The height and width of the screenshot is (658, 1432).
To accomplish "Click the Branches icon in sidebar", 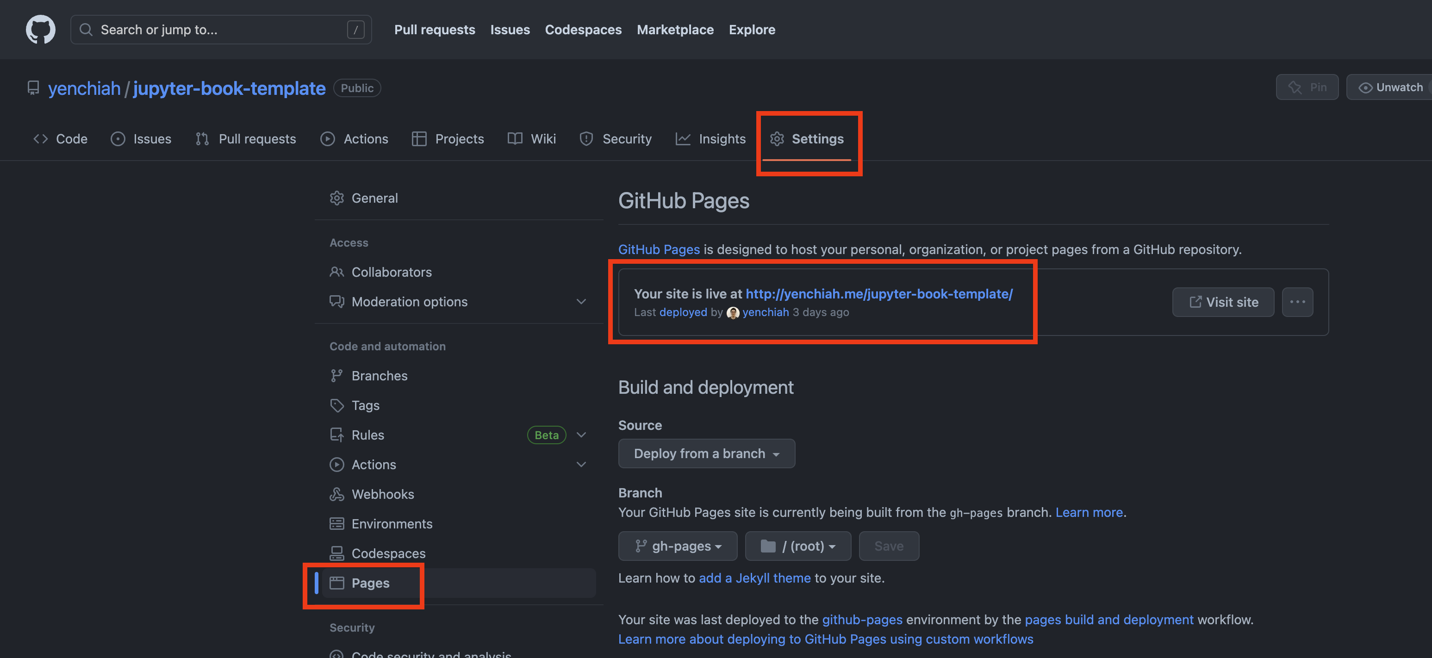I will pos(337,375).
